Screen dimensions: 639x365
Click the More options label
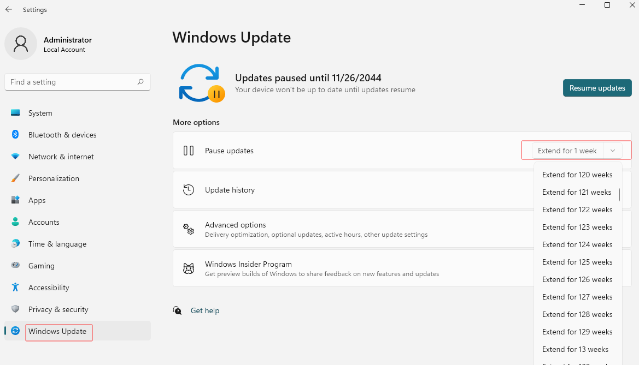coord(196,122)
